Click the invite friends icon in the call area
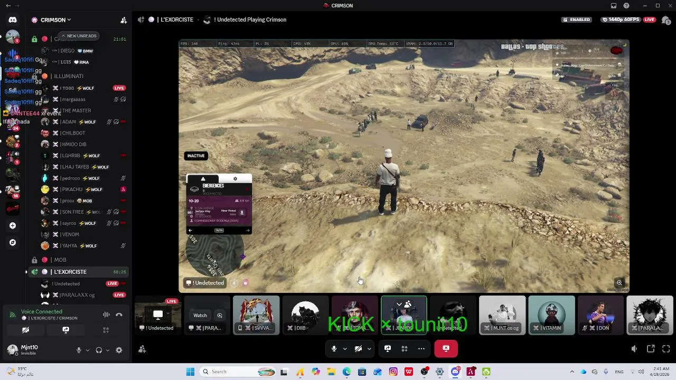676x380 pixels. click(x=142, y=349)
